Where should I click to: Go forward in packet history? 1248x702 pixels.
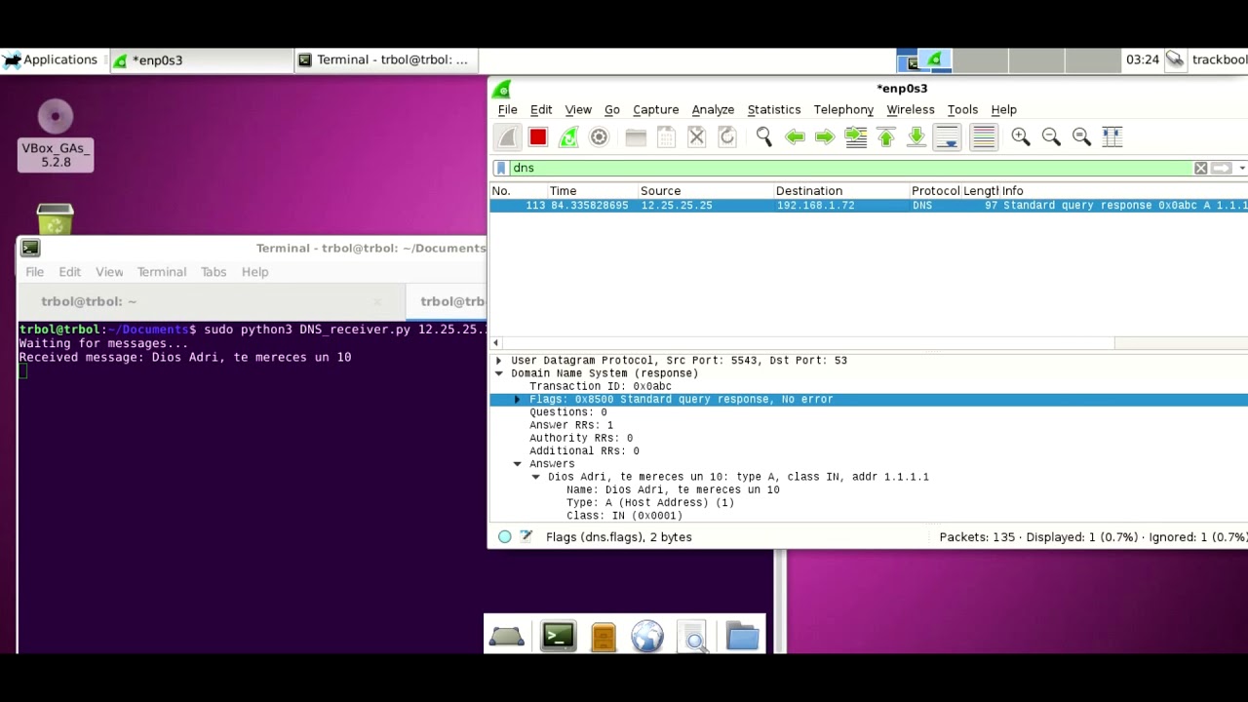[x=825, y=137]
